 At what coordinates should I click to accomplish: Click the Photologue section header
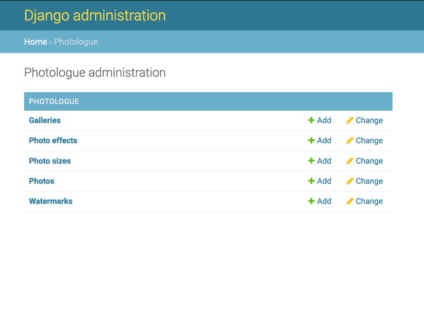(x=54, y=101)
